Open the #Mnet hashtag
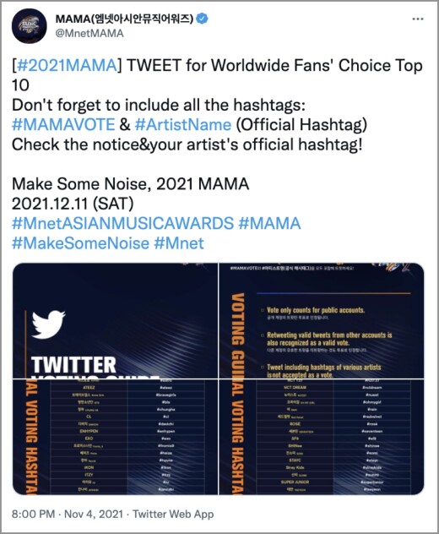 click(179, 243)
